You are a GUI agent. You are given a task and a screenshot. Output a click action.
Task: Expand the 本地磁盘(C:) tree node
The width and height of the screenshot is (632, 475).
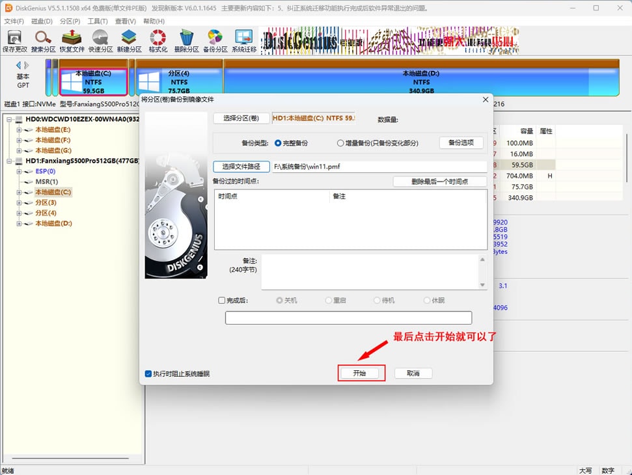click(20, 193)
